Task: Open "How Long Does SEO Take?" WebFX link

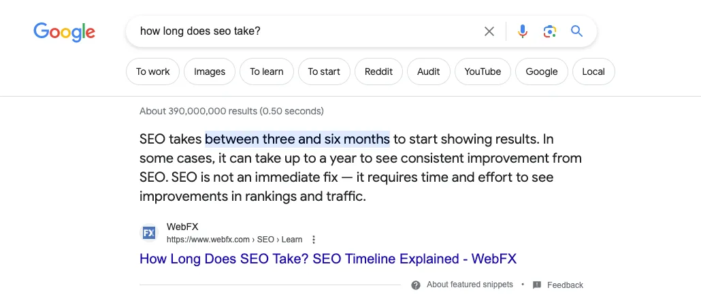Action: click(327, 259)
